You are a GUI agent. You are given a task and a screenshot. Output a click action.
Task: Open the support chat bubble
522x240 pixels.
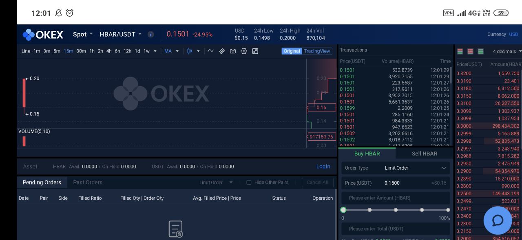[x=498, y=220]
